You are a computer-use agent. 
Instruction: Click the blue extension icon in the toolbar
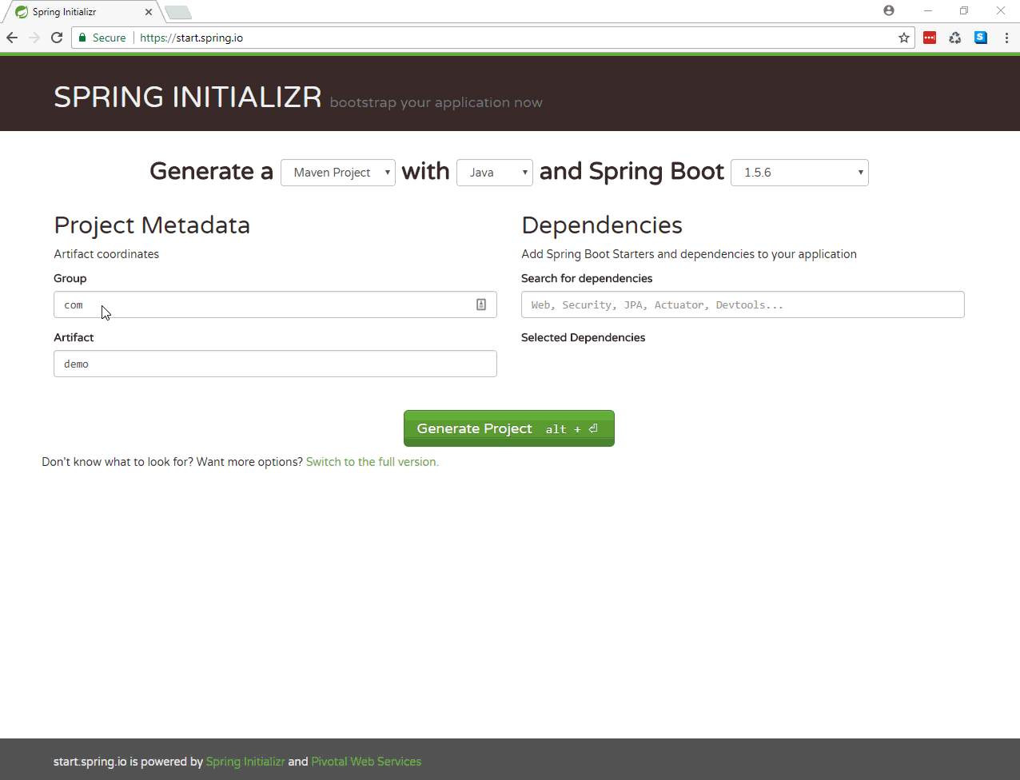(981, 37)
